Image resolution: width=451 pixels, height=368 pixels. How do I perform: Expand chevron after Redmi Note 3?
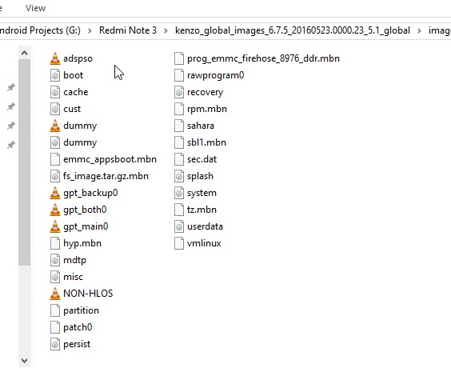pyautogui.click(x=166, y=30)
